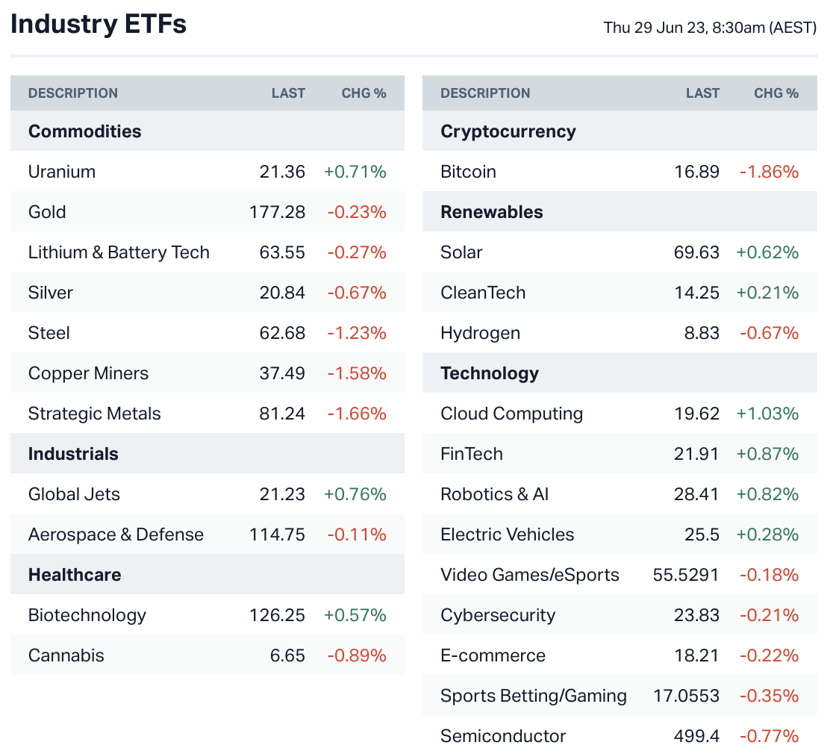Select the Lithium & Battery Tech row
This screenshot has width=830, height=754.
point(119,252)
